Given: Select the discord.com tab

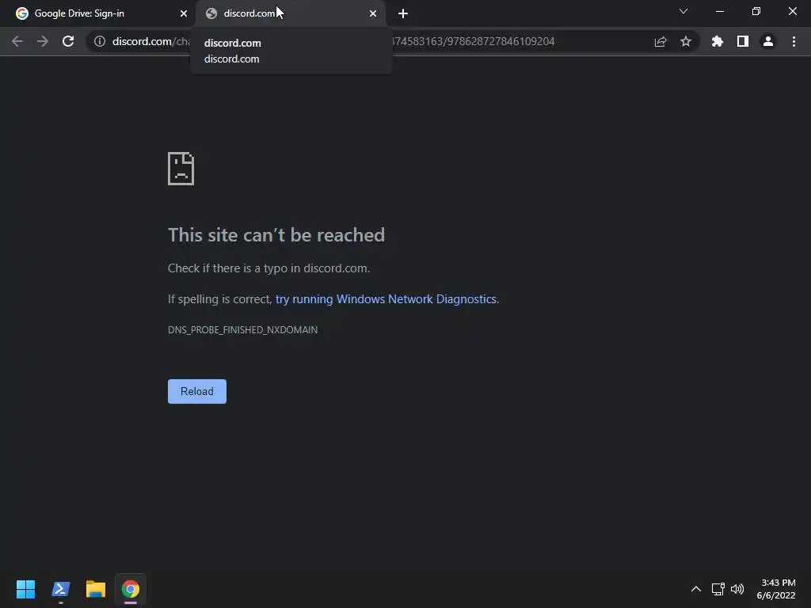Looking at the screenshot, I should click(291, 13).
